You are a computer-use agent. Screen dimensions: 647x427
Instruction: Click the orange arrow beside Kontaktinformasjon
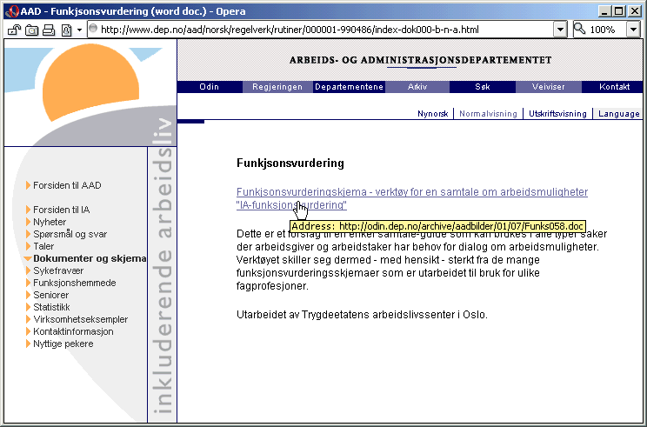tap(28, 331)
